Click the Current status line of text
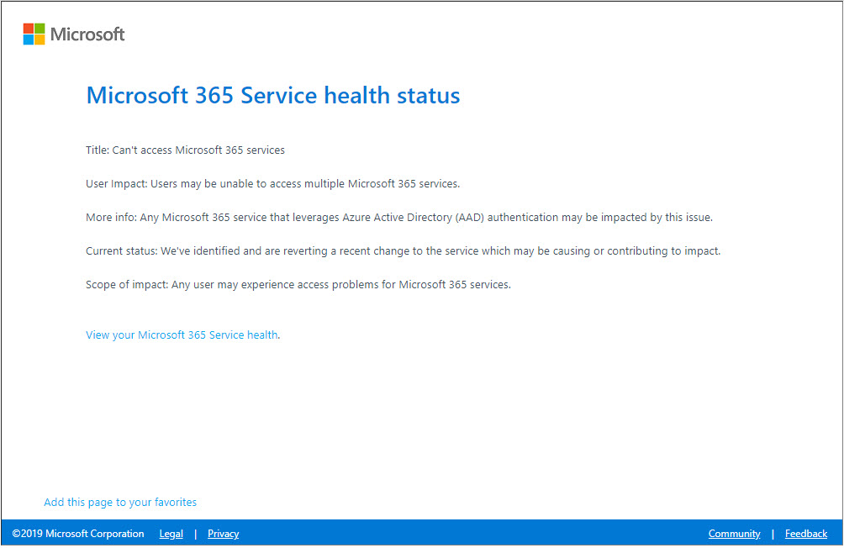Screen dimensions: 844x548 click(x=403, y=250)
